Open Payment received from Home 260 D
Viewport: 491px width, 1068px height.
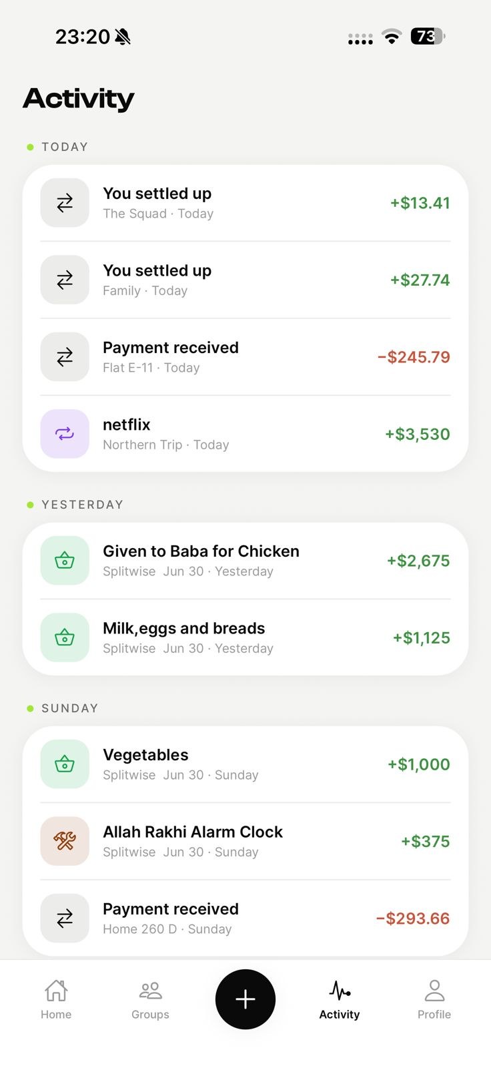[246, 918]
